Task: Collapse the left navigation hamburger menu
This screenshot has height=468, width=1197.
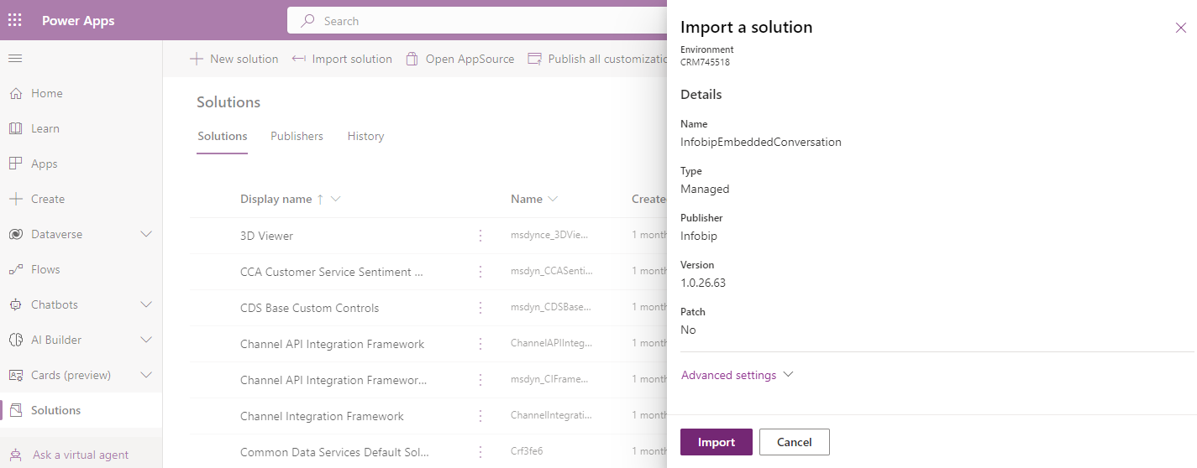Action: point(15,58)
